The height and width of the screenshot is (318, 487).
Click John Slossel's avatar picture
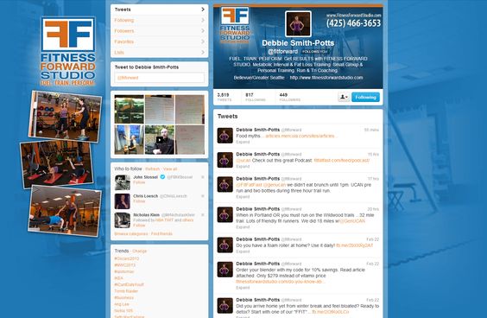point(123,182)
